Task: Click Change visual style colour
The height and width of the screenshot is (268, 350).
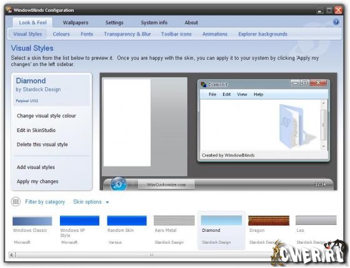Action: [x=46, y=116]
